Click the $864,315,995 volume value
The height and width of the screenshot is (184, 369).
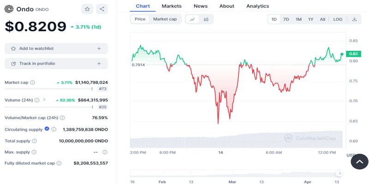pyautogui.click(x=93, y=100)
